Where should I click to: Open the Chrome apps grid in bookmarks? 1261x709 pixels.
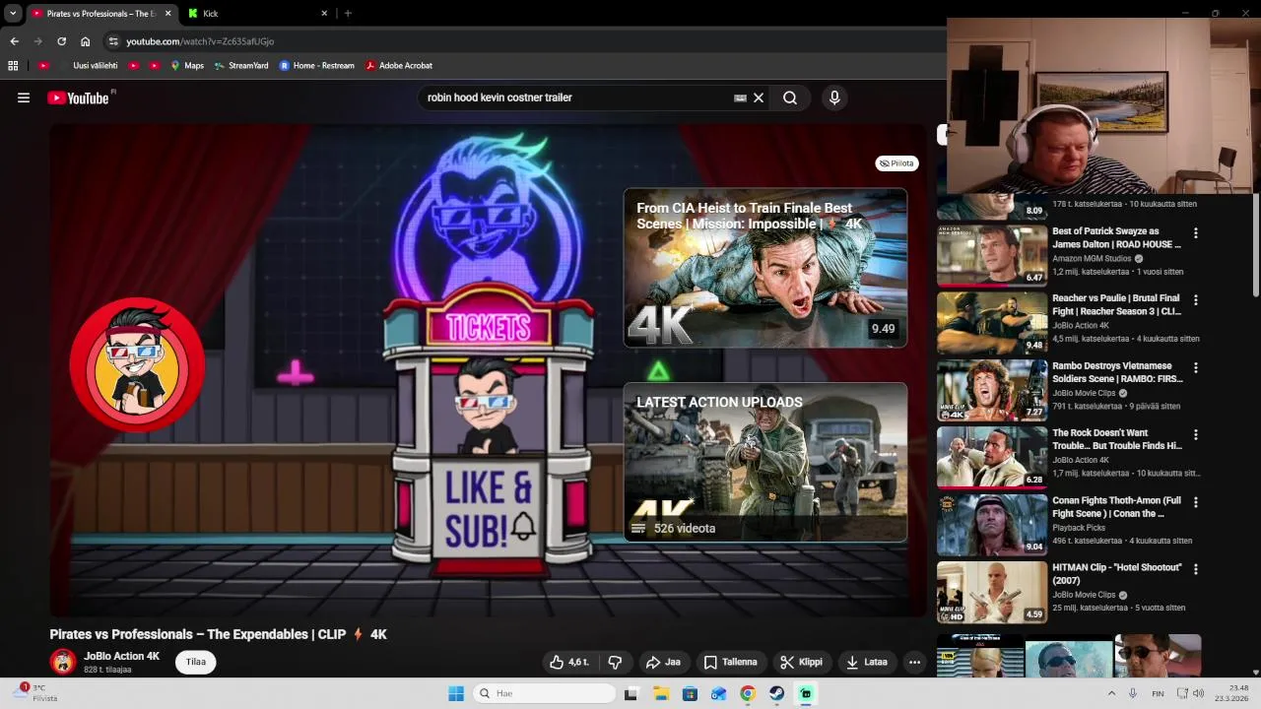click(13, 66)
